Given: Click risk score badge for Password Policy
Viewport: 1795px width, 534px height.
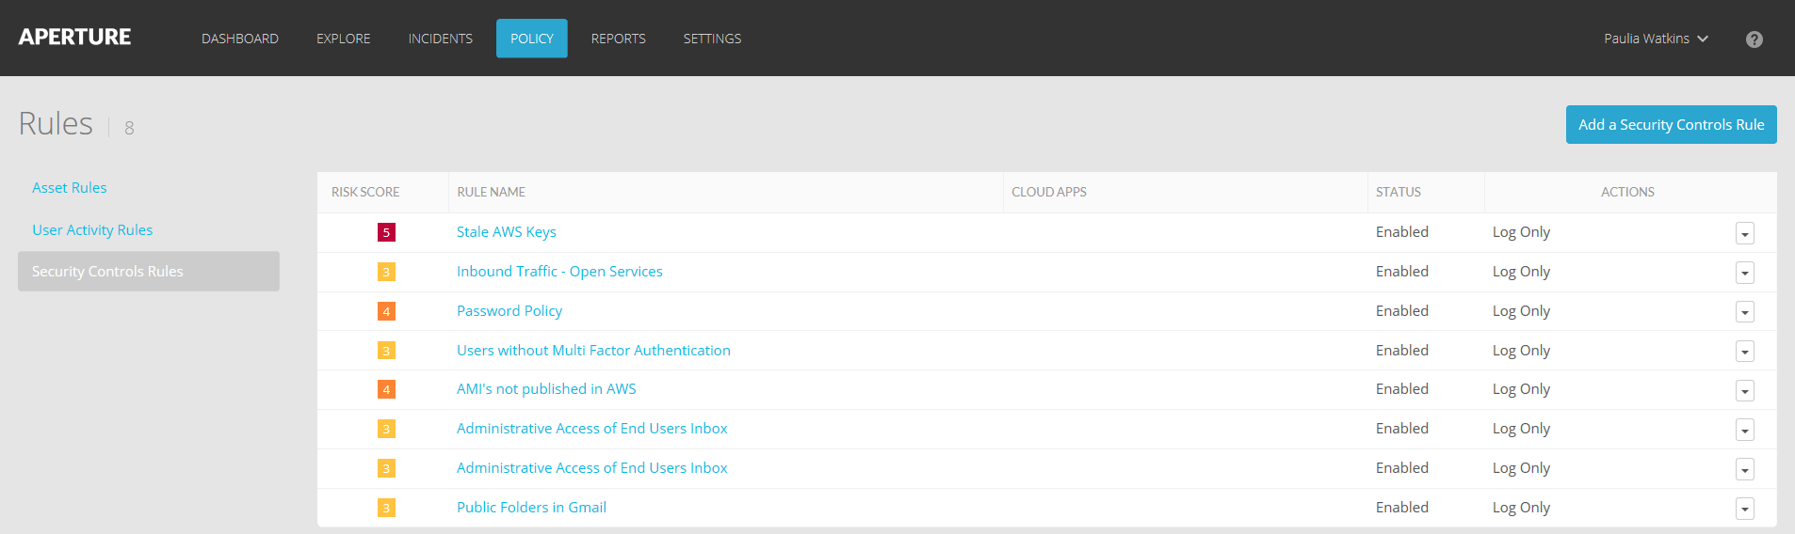Looking at the screenshot, I should click(x=386, y=311).
